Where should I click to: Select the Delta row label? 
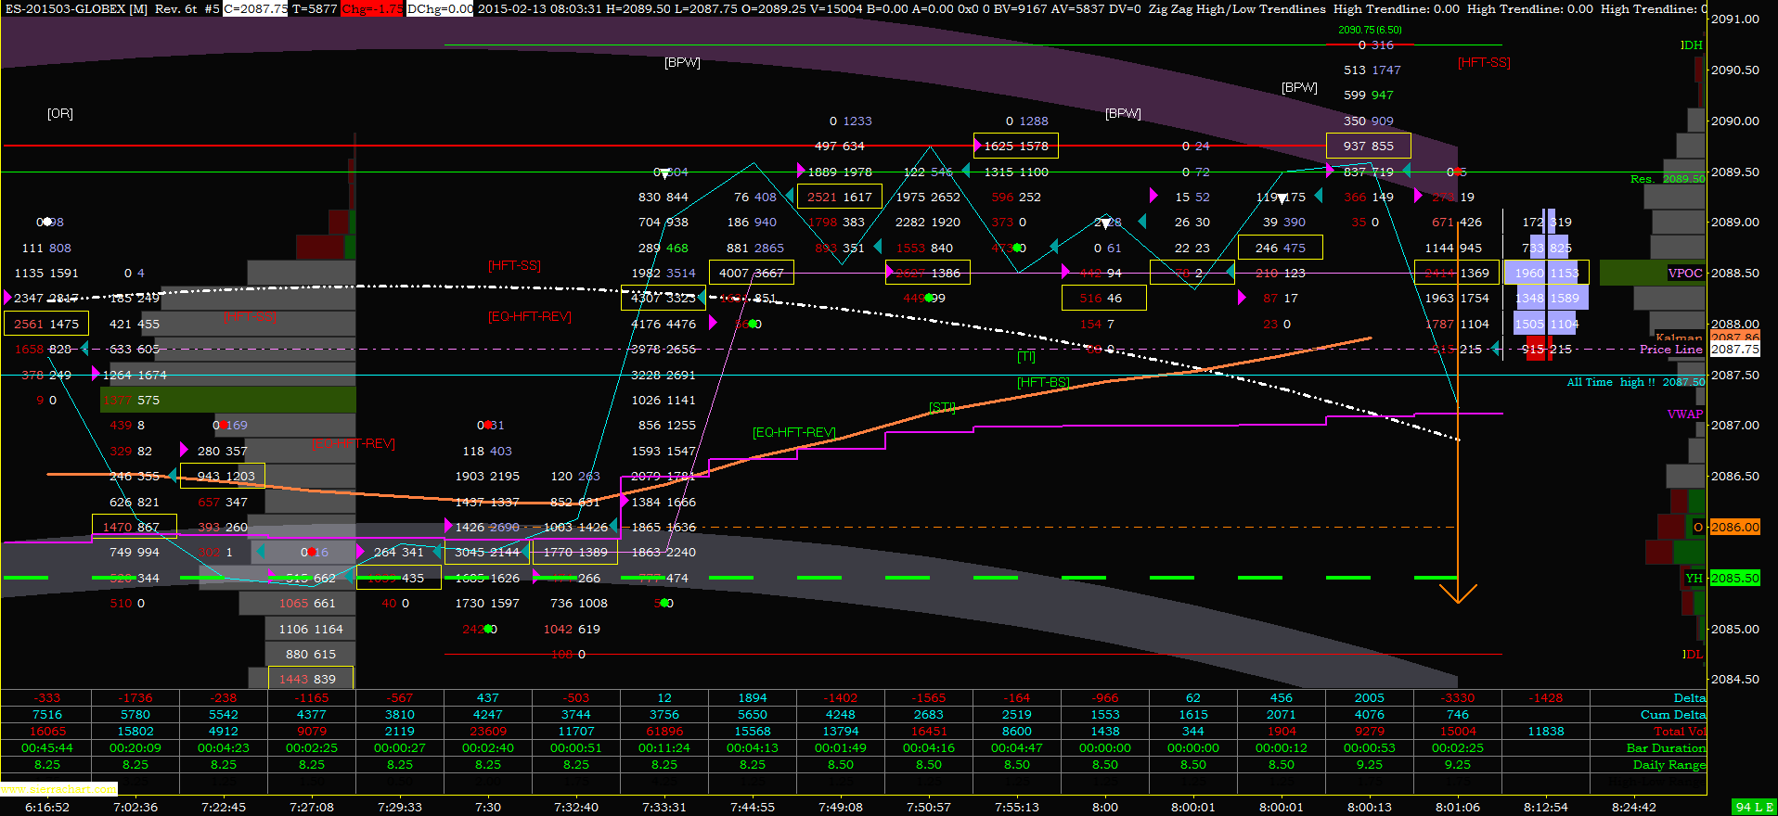pos(1689,697)
